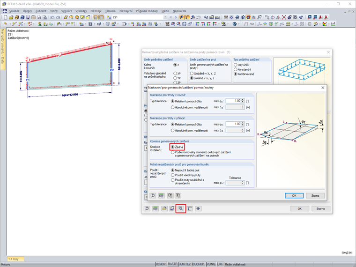
Task: Open the Nápověda menu
Action: pos(179,11)
